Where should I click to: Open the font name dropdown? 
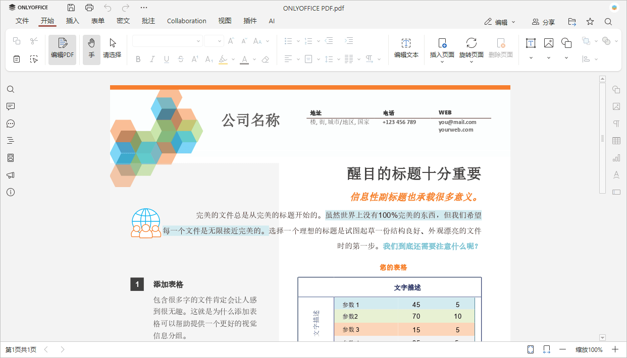click(x=198, y=41)
